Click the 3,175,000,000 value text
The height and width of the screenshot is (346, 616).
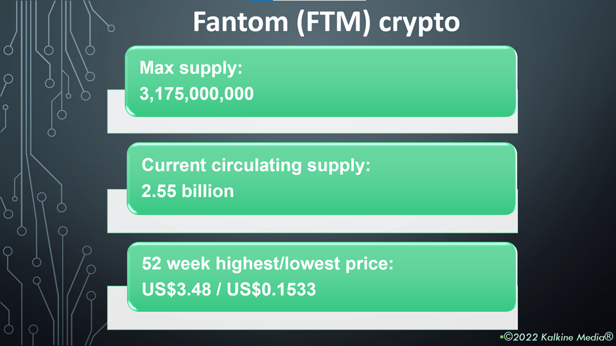point(196,94)
